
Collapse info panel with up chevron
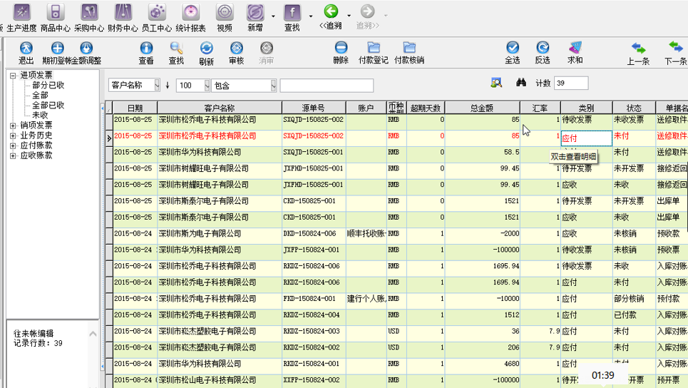coord(93,334)
